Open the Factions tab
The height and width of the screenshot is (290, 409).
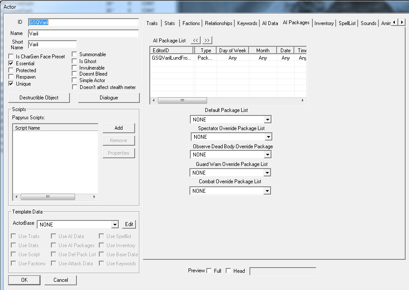(x=191, y=23)
